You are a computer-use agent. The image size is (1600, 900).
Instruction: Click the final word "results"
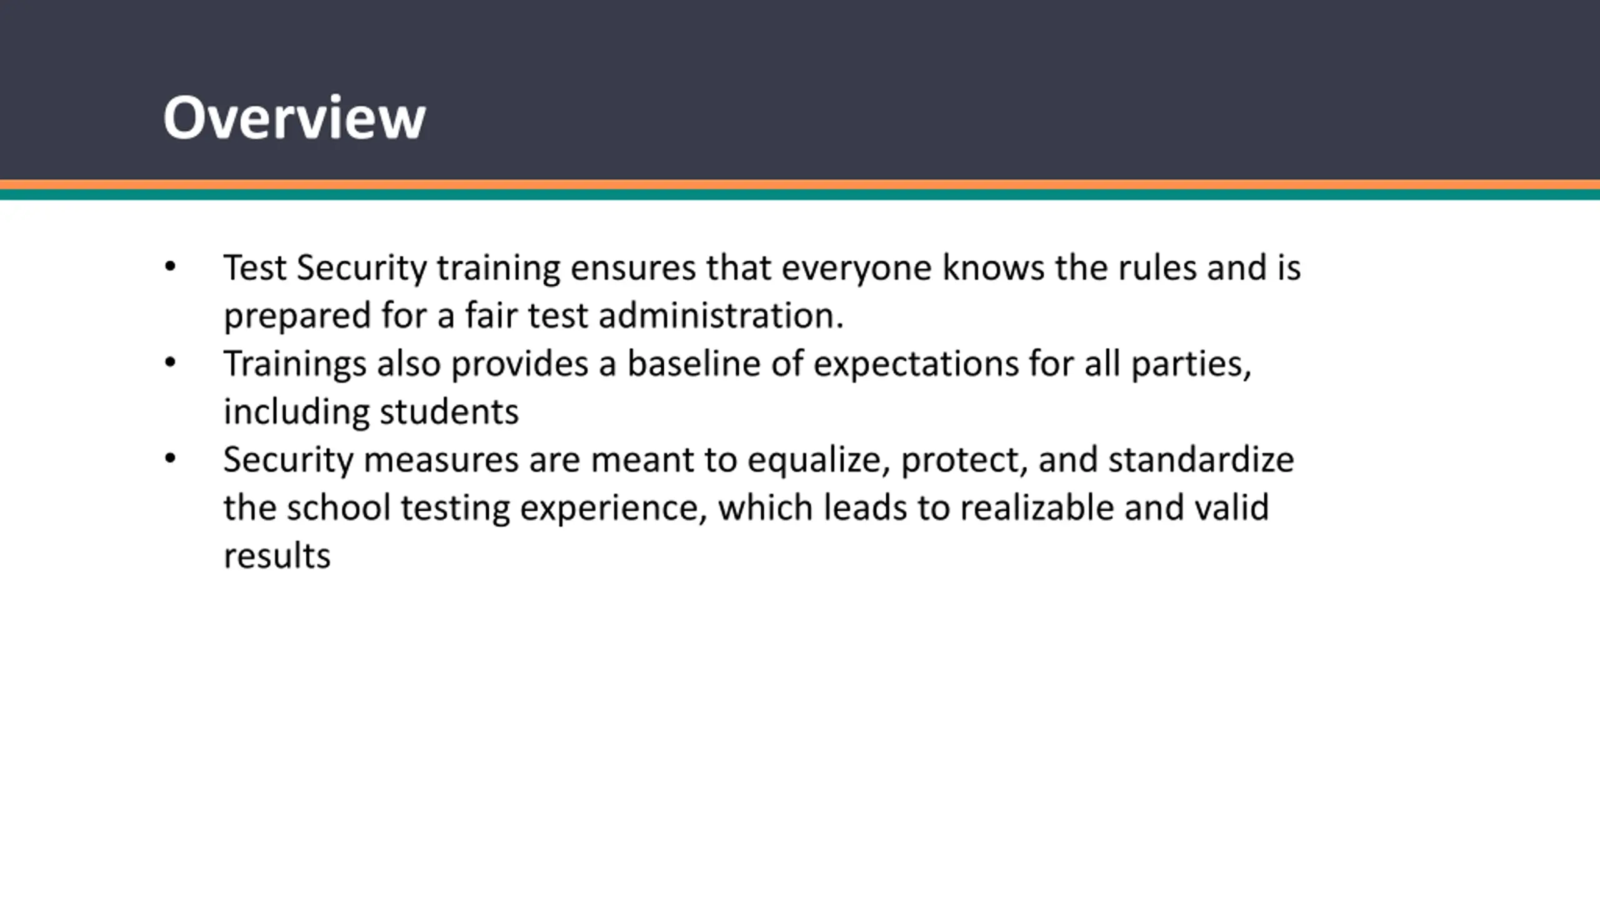[277, 556]
